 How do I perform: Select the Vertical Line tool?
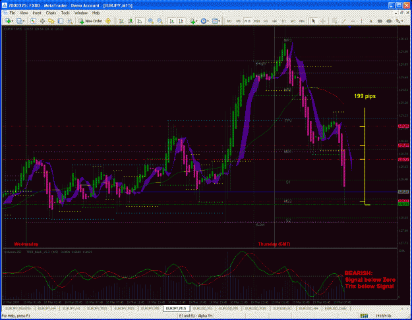[x=361, y=21]
